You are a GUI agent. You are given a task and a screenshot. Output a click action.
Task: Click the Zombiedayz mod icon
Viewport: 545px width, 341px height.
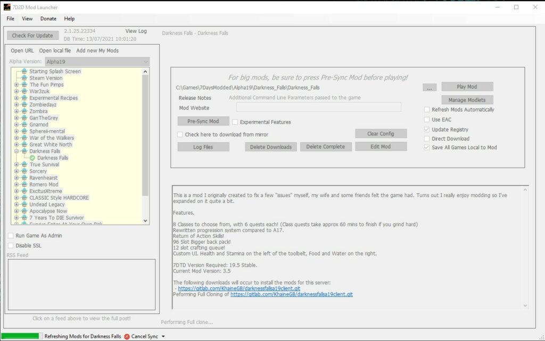(24, 105)
